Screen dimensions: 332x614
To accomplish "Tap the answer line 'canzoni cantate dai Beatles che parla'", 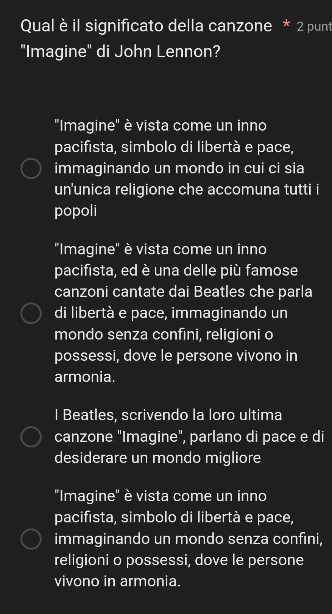I will point(184,291).
